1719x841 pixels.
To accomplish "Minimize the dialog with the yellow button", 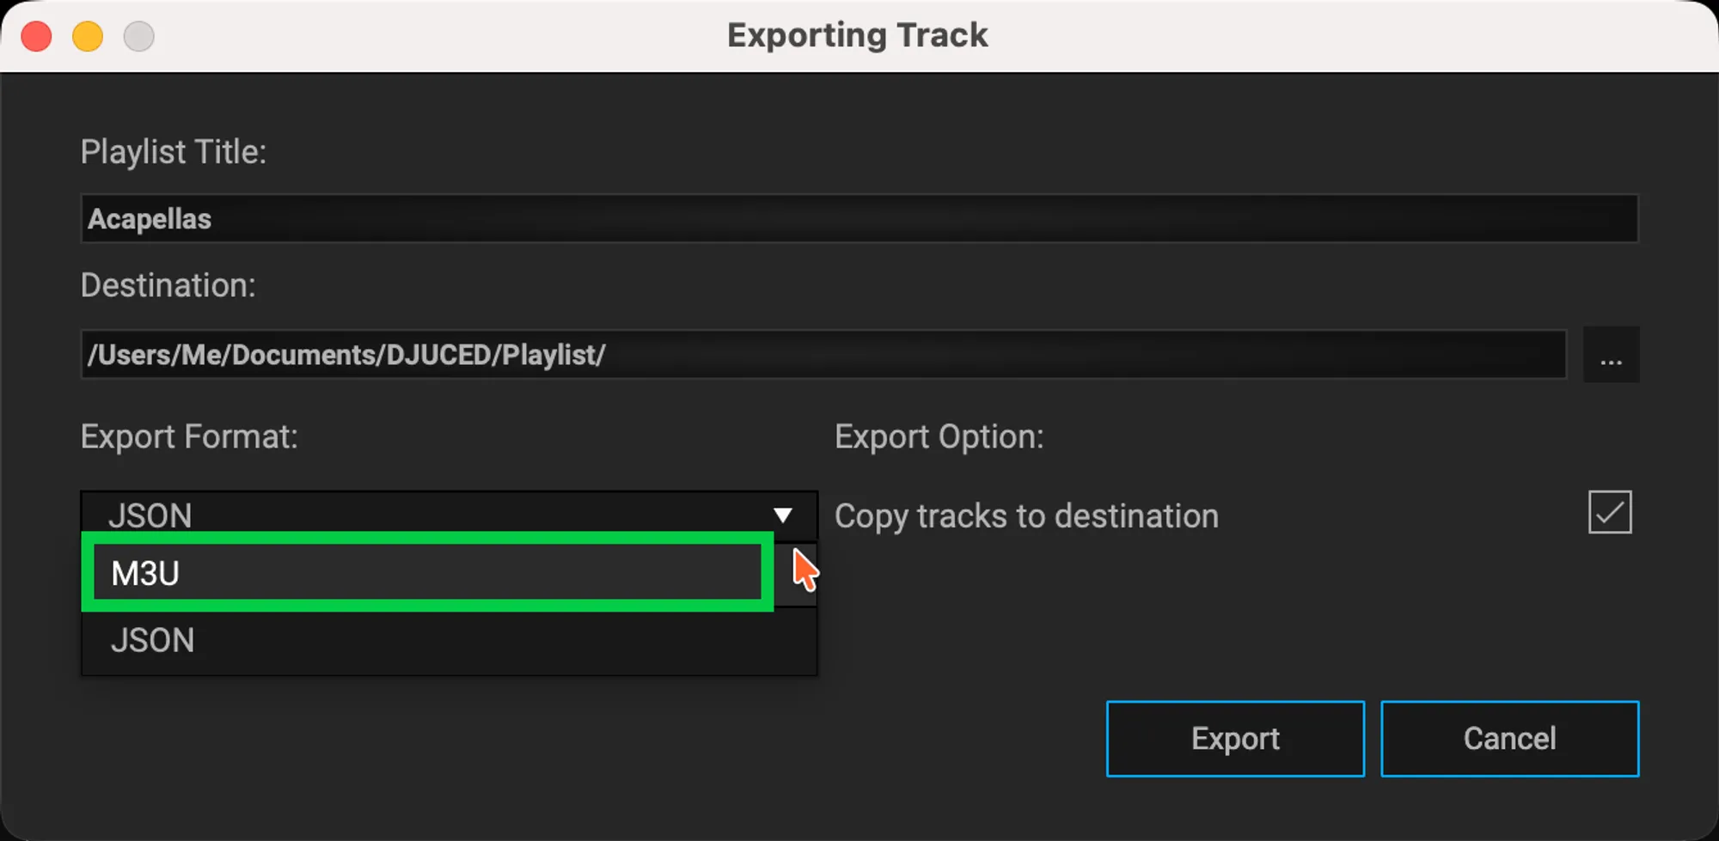I will pos(88,36).
